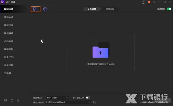This screenshot has height=106, width=173.
Task: Expand the load DVD dropdown arrow
Action: click(x=48, y=9)
